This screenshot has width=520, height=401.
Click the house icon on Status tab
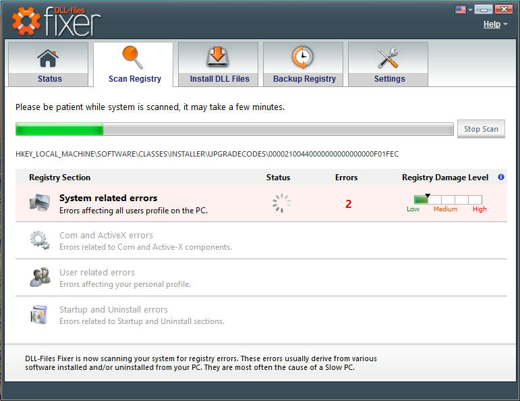pos(48,58)
